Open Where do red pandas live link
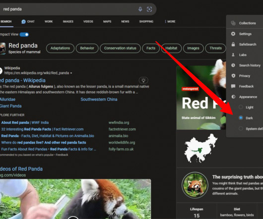The image size is (263, 219). (x=44, y=143)
